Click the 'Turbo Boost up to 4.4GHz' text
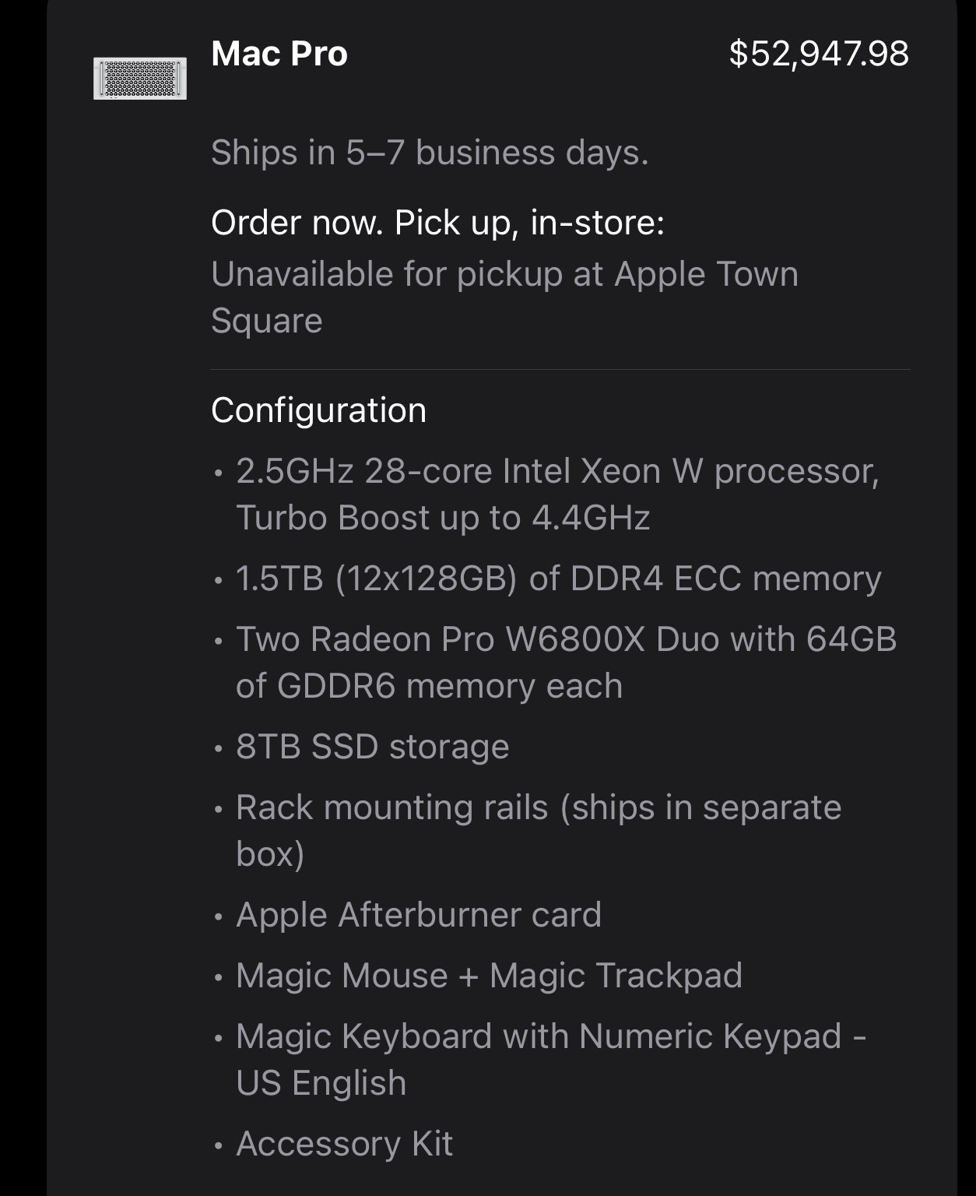The height and width of the screenshot is (1196, 976). point(443,518)
